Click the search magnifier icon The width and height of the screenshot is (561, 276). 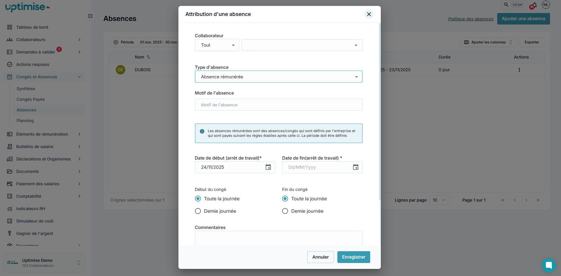pos(506,5)
